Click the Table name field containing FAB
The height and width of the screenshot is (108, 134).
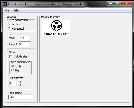coord(20,97)
